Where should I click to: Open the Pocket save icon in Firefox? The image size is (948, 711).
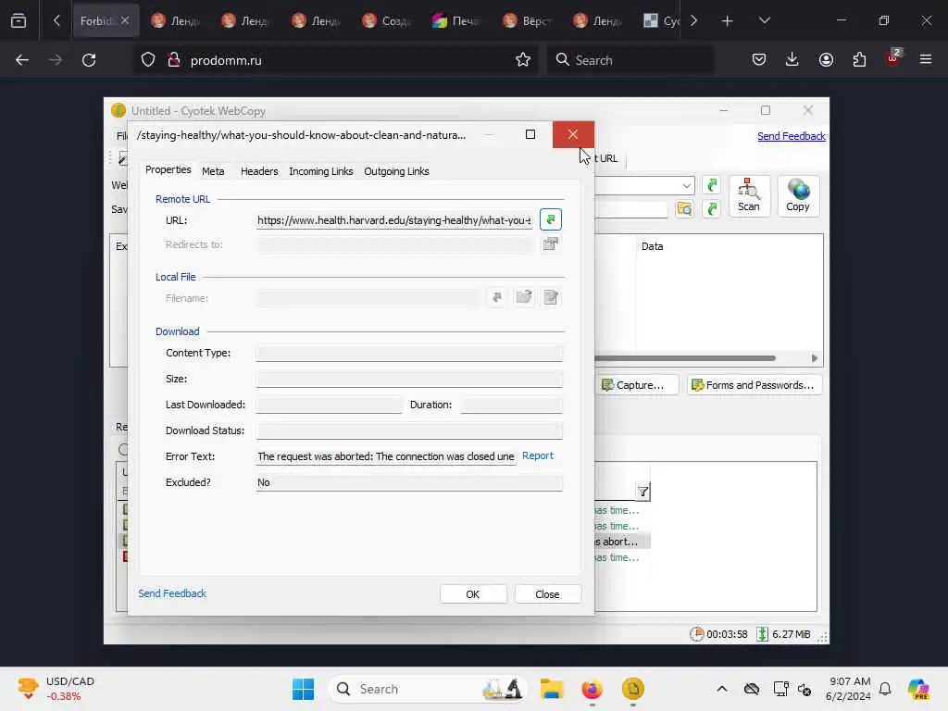tap(759, 60)
